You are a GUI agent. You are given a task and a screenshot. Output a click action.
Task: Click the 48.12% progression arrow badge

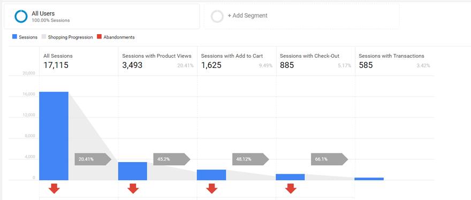pos(250,159)
